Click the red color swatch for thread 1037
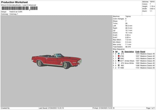 click(119, 56)
